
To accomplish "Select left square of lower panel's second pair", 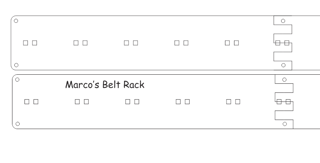I will click(x=77, y=101).
